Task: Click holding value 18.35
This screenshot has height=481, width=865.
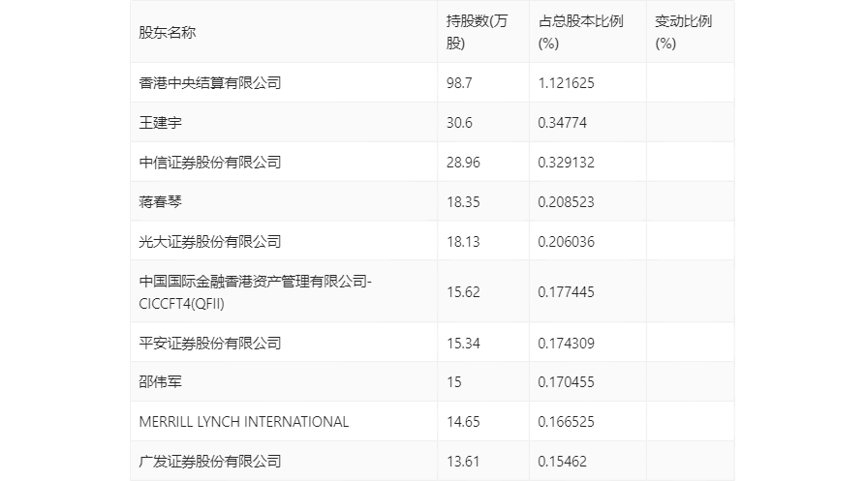Action: [463, 201]
